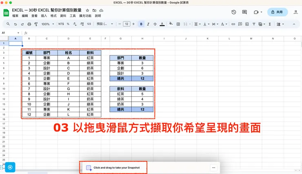This screenshot has width=302, height=174.
Task: Open the horizontal align dropdown
Action: tap(197, 24)
